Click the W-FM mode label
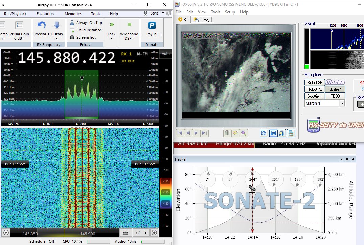This screenshot has width=364, height=245. point(142,54)
